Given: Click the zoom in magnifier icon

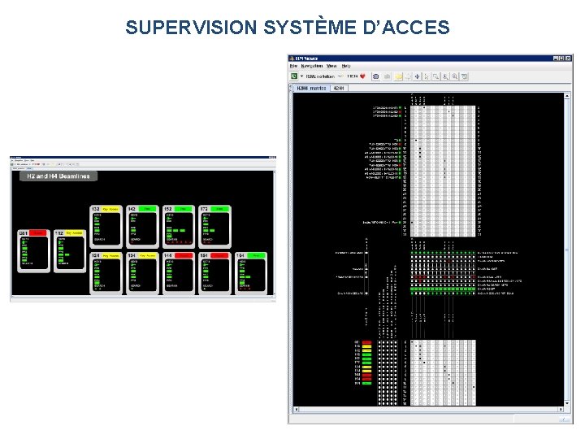Looking at the screenshot, I should 445,76.
